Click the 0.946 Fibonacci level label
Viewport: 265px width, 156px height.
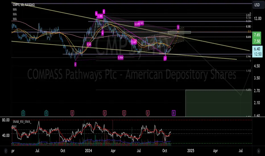(248, 56)
